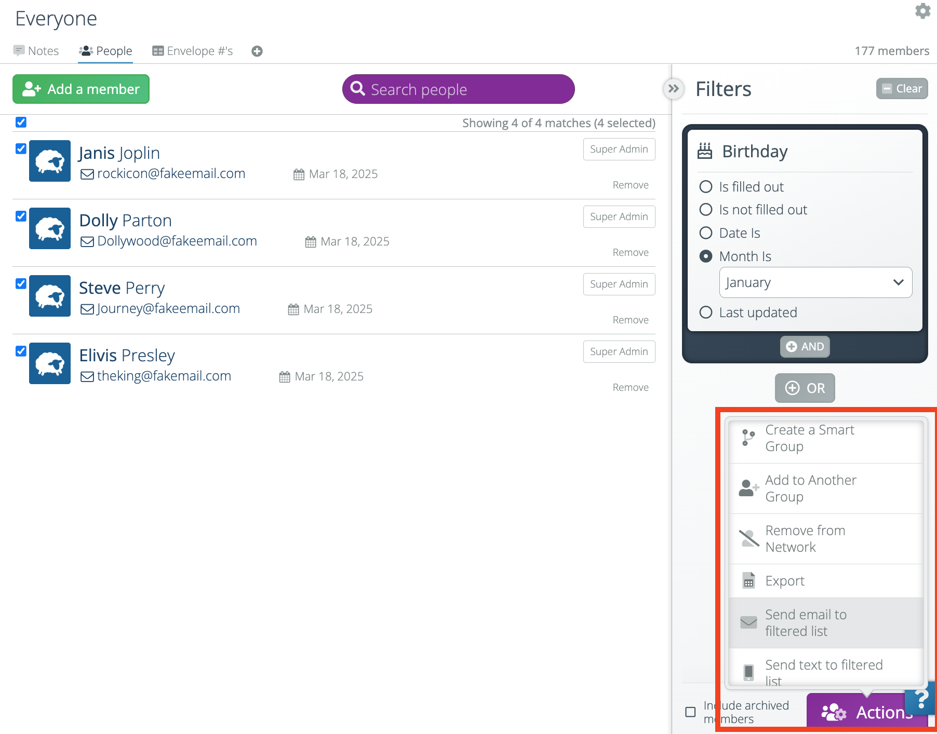Click calendar icon in Elivis Presley's row
Screen dimensions: 937x734
[285, 377]
